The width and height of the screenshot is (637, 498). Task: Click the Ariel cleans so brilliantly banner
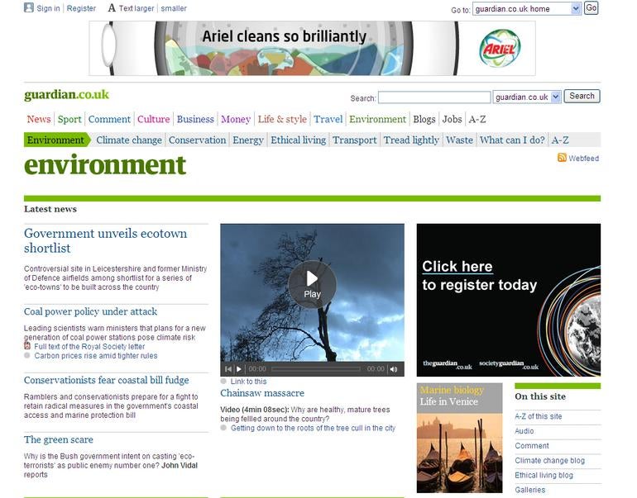pyautogui.click(x=312, y=48)
